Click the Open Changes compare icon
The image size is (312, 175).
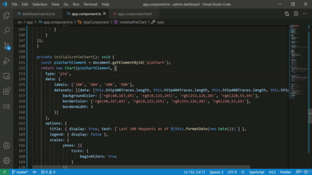[x=287, y=14]
